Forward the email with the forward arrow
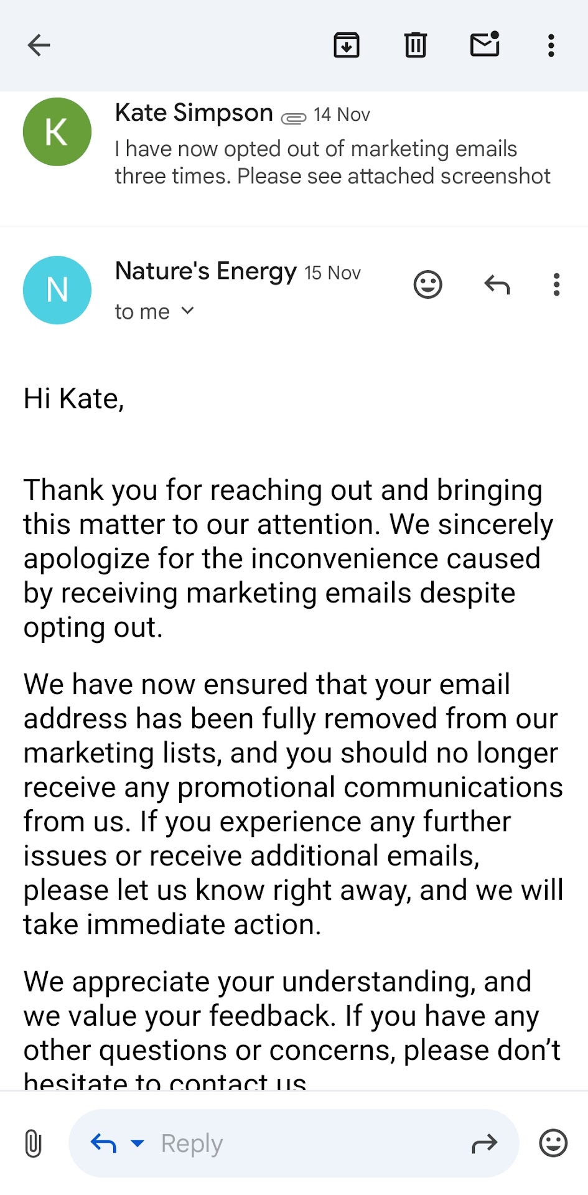 click(485, 1143)
